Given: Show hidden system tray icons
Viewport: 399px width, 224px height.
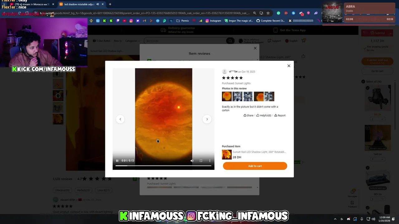Looking at the screenshot, I should 335,219.
